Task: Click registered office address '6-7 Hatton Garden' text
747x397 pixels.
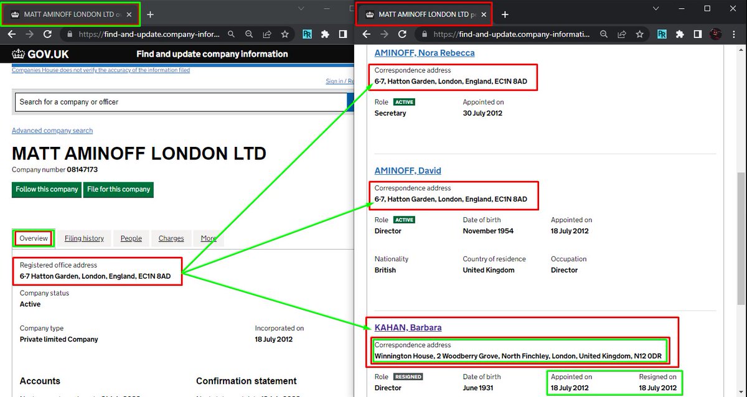Action: [95, 276]
